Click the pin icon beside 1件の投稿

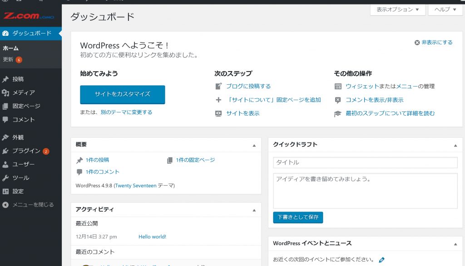(79, 160)
